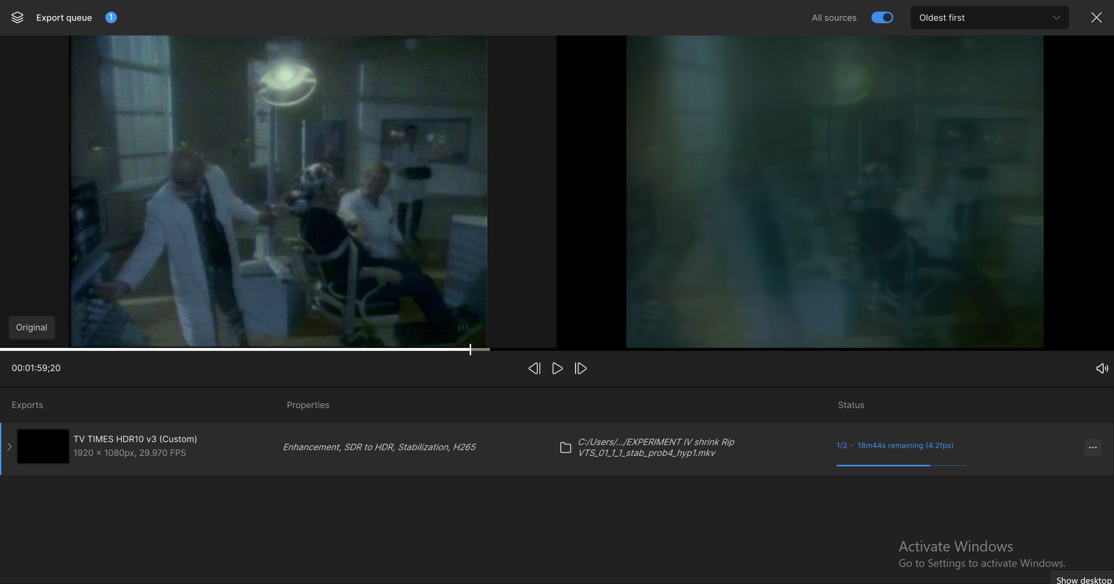Image resolution: width=1114 pixels, height=584 pixels.
Task: Toggle the All sources switch
Action: coord(882,18)
